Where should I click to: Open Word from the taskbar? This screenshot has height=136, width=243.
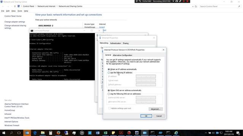pyautogui.click(x=98, y=133)
